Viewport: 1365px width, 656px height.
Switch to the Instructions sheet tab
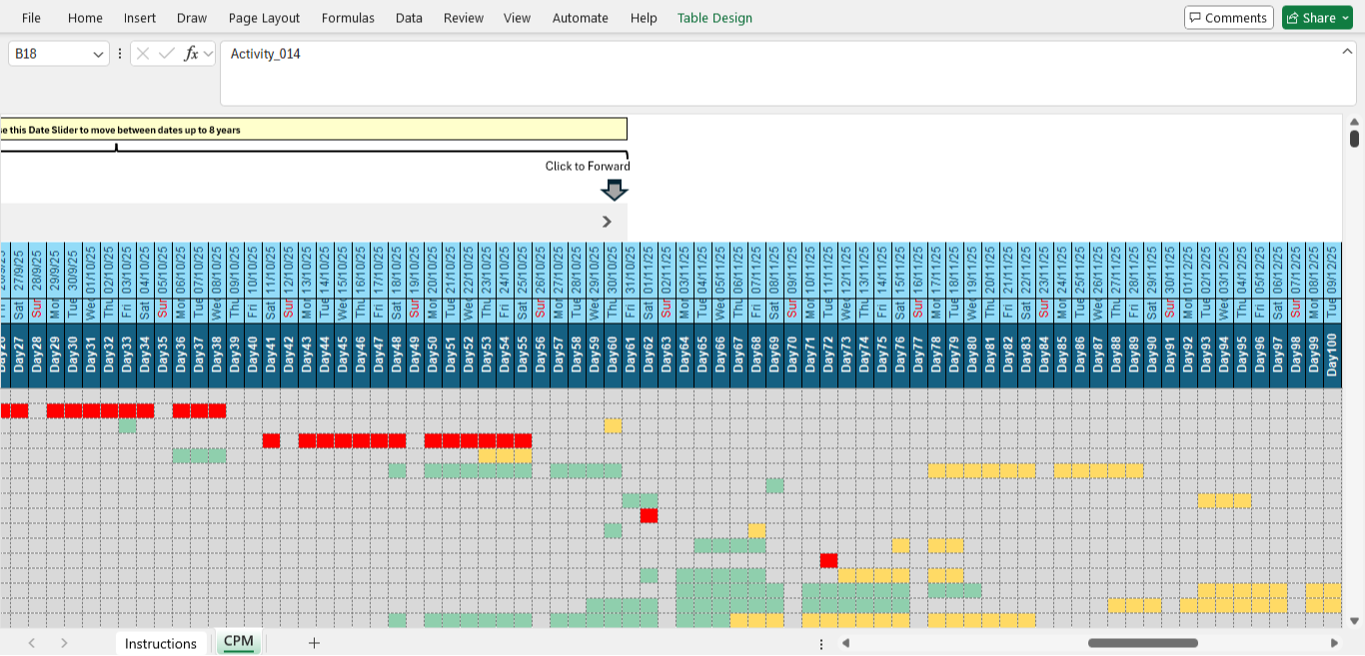coord(161,643)
